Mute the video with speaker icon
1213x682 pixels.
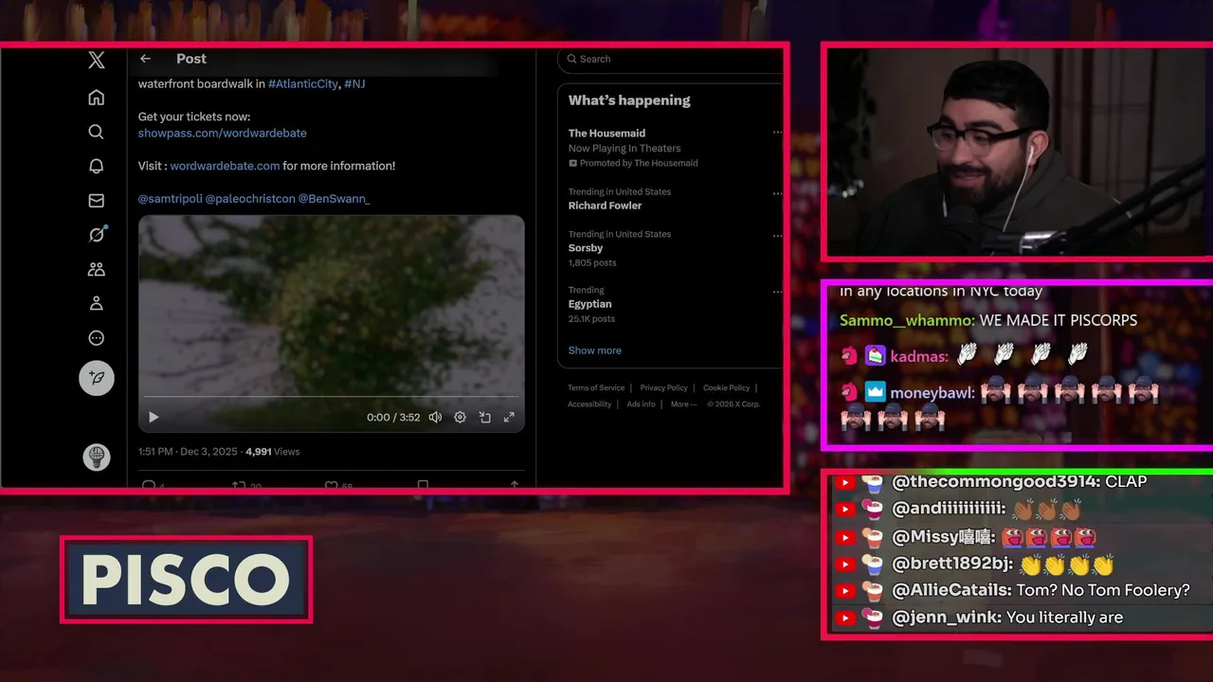[x=435, y=417]
